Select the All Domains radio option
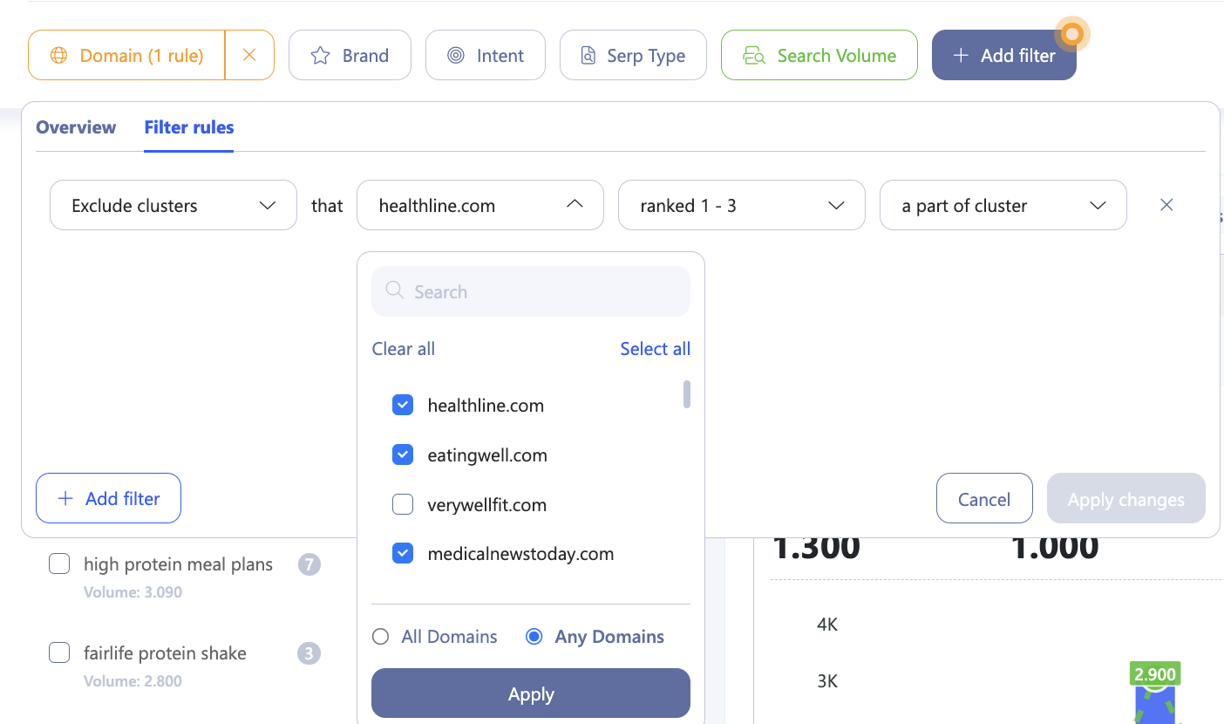 pyautogui.click(x=380, y=637)
